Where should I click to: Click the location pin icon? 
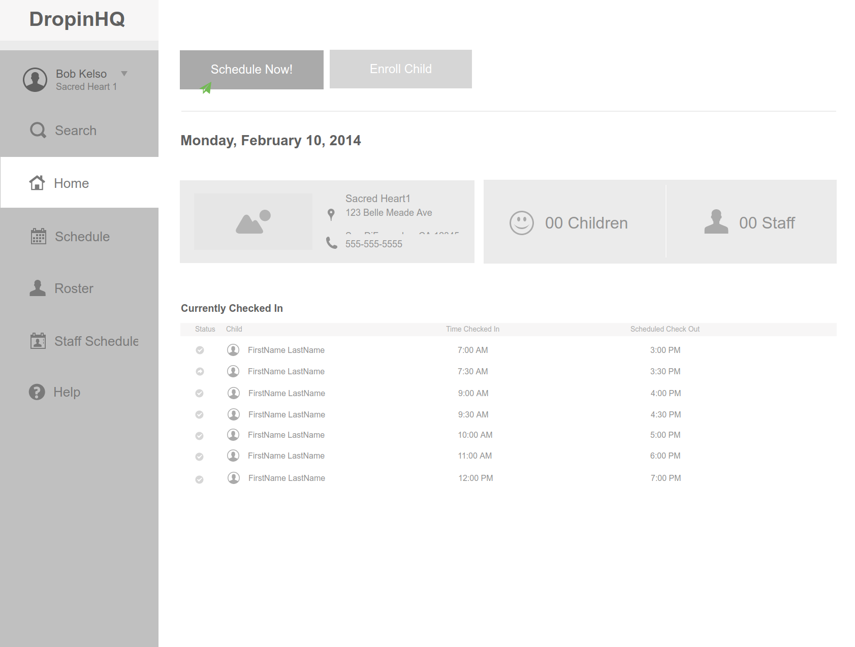click(x=331, y=215)
